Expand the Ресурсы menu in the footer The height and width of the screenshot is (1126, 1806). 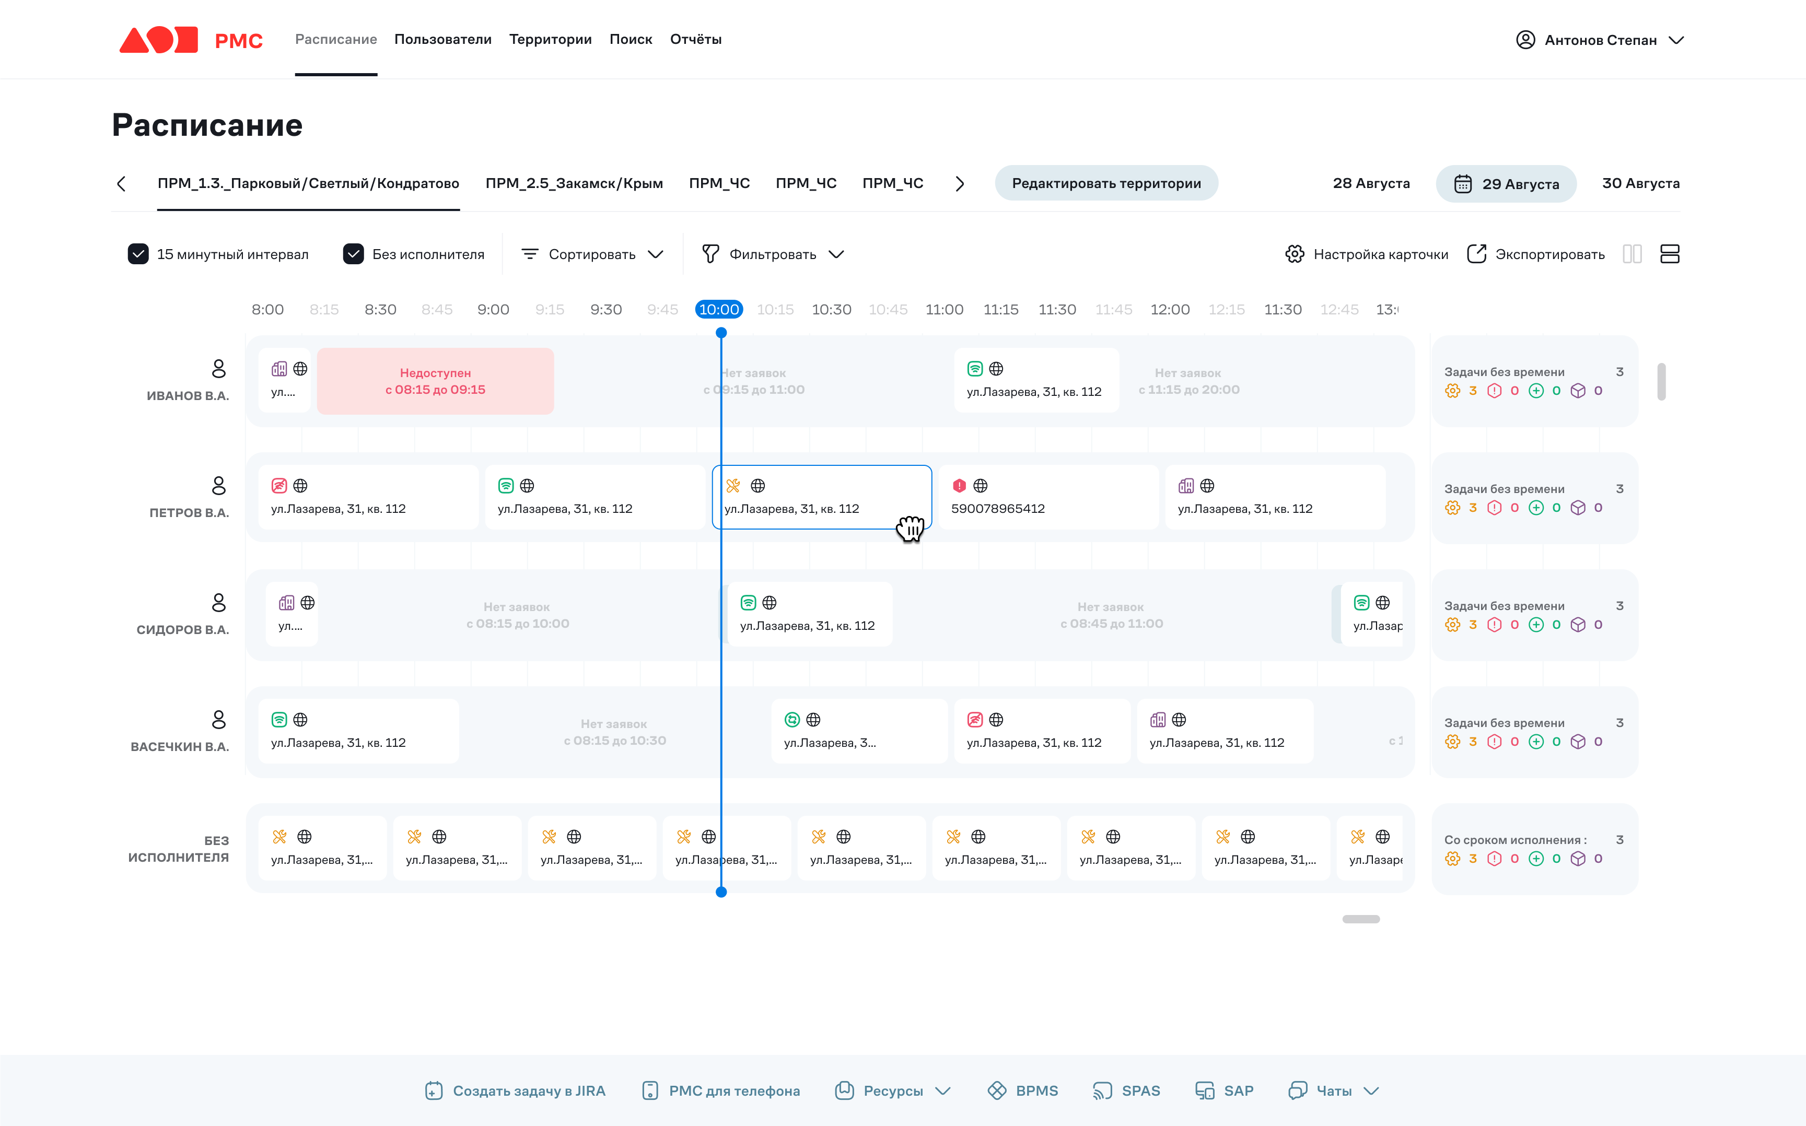point(894,1091)
